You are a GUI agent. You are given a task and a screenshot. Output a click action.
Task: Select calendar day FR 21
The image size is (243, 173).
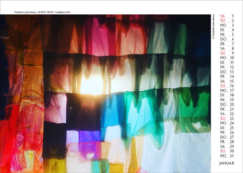[x=227, y=109]
